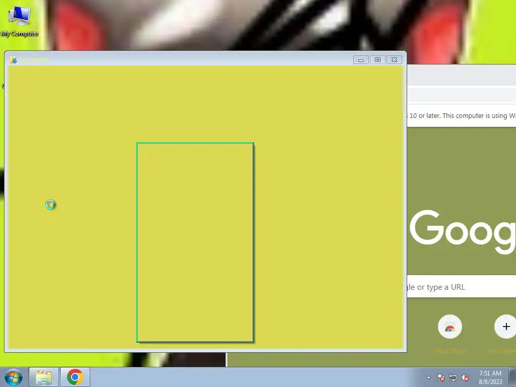Open Windows Explorer from the taskbar
This screenshot has width=516, height=387.
pos(44,377)
